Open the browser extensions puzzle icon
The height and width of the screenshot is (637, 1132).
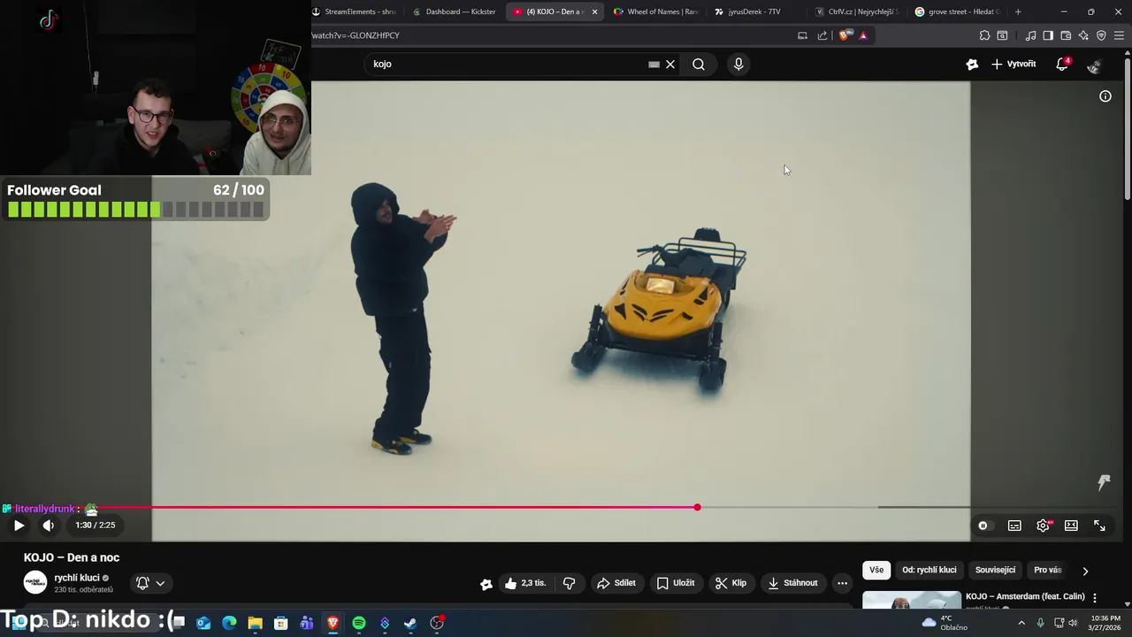coord(984,35)
